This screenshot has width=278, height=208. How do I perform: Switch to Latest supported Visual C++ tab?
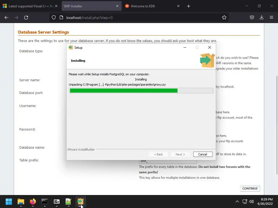click(30, 6)
